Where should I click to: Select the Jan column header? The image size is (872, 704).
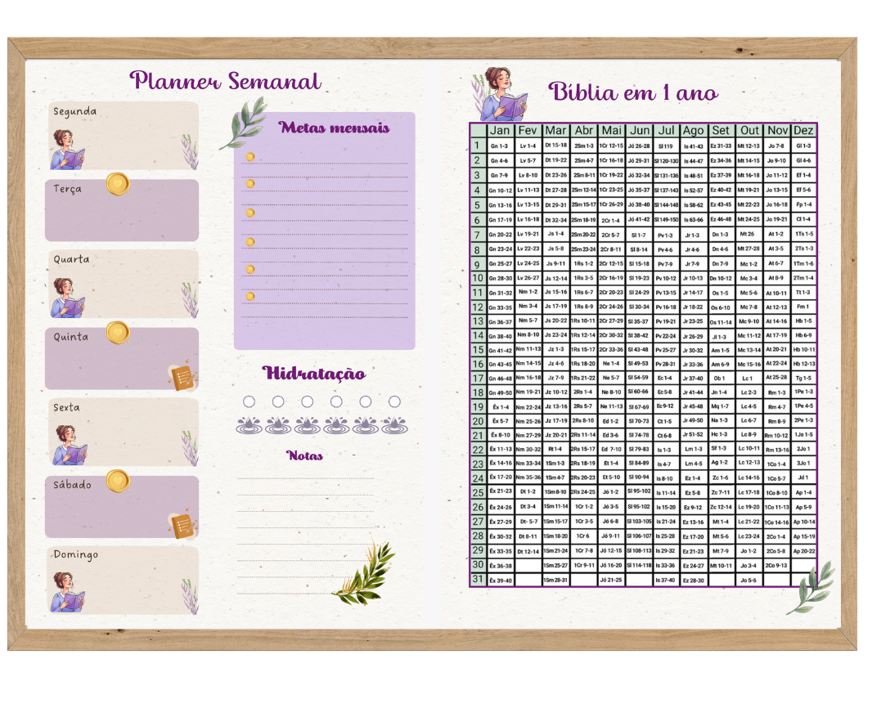[x=500, y=131]
